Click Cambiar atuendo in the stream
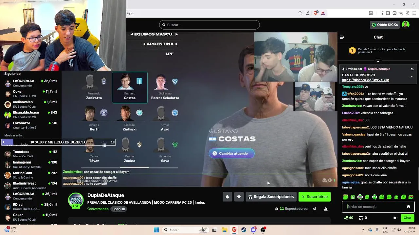 click(x=232, y=153)
